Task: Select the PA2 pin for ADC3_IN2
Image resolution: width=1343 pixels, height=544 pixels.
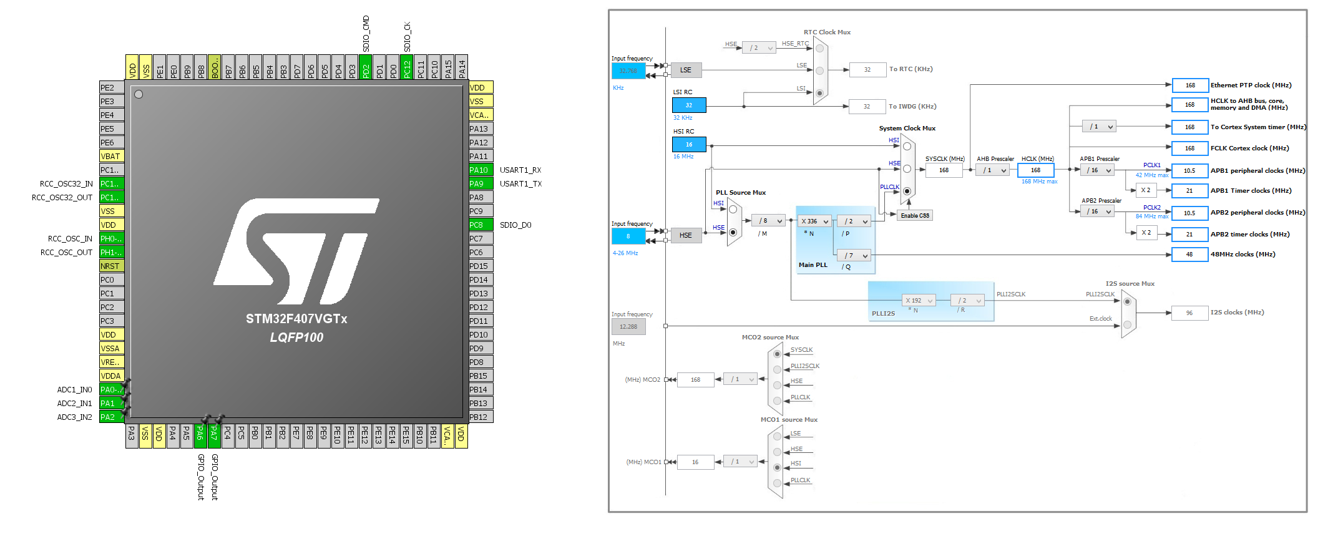Action: point(112,417)
